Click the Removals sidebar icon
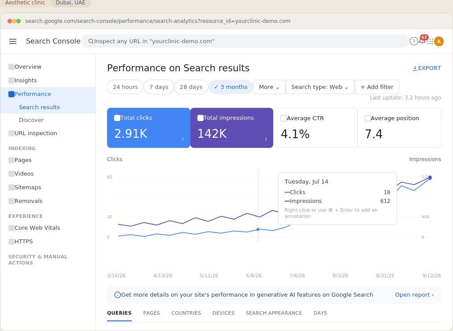This screenshot has height=331, width=453. (11, 201)
